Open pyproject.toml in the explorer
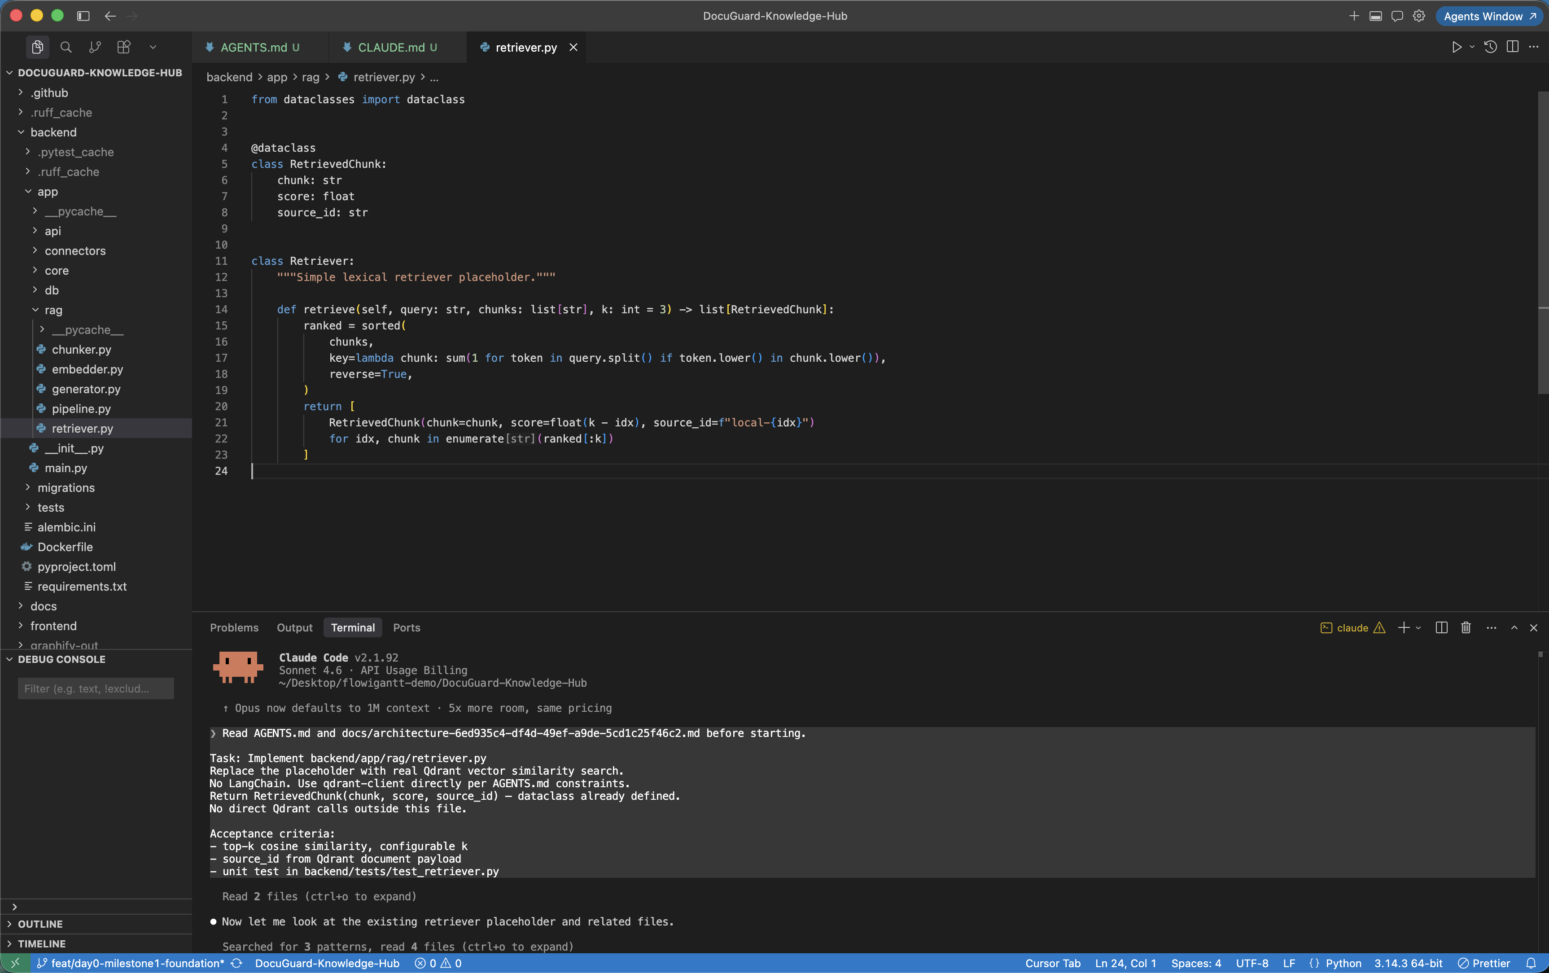Image resolution: width=1549 pixels, height=973 pixels. pos(96,567)
